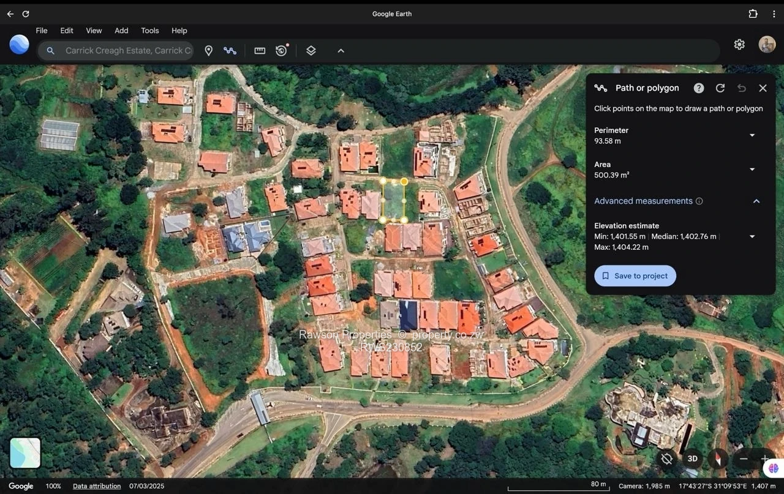This screenshot has width=784, height=494.
Task: Select the Draw path or polygon tool
Action: pos(230,51)
